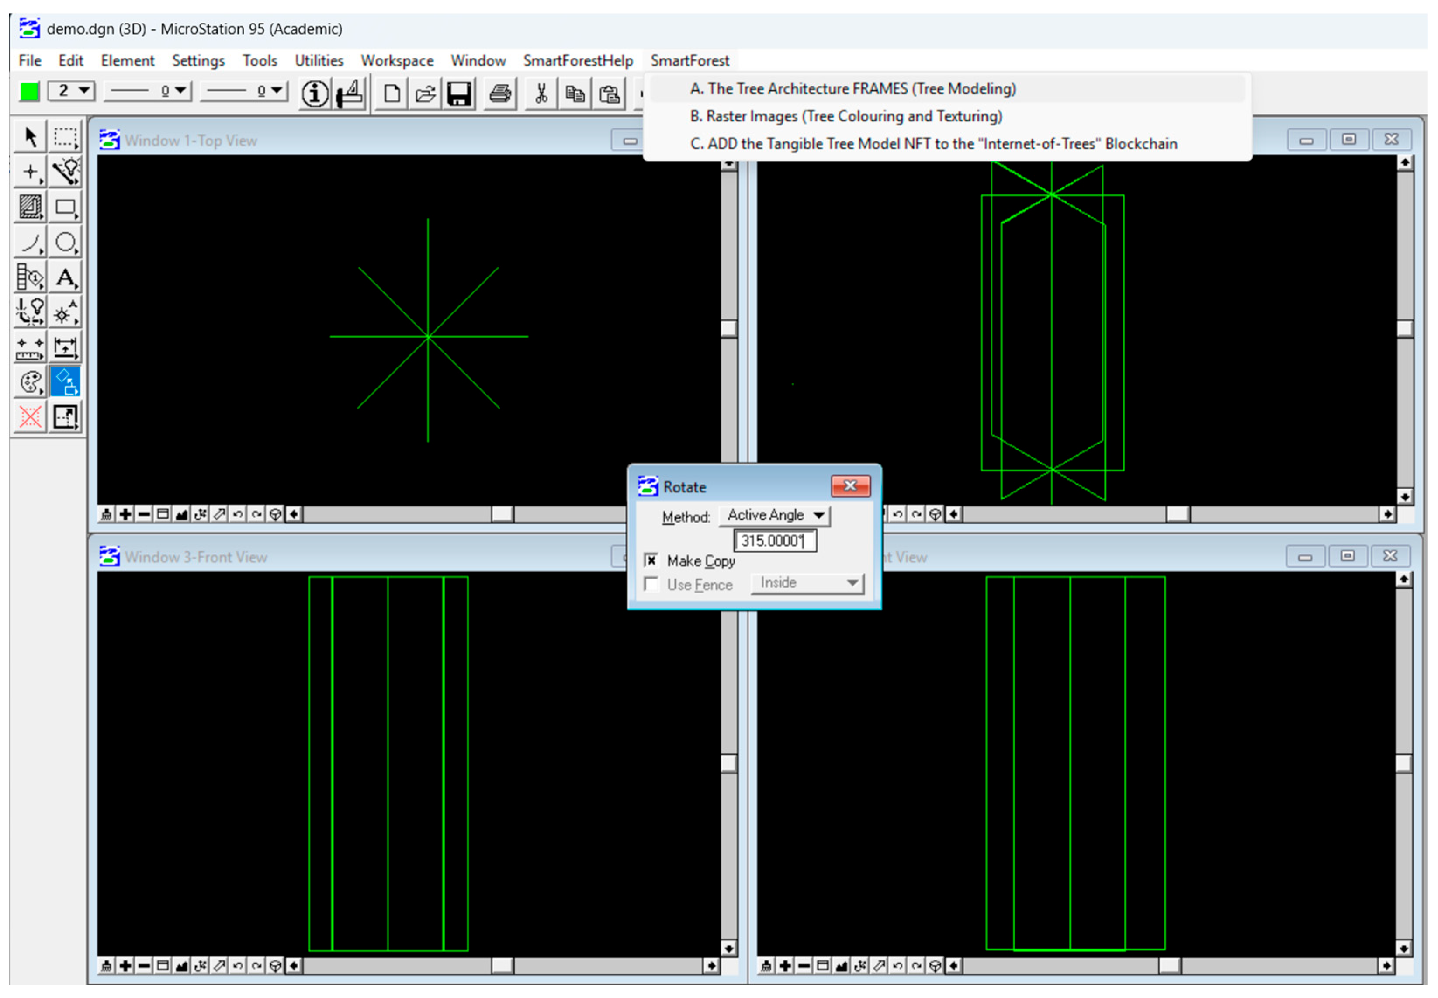Viewport: 1438px width, 998px height.
Task: Open the Inside fence mode dropdown
Action: (x=807, y=583)
